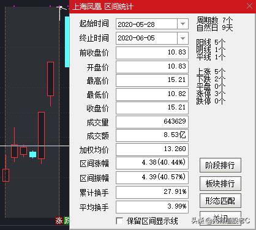
Task: Click the 跌停 0个 statistic
Action: [211, 101]
